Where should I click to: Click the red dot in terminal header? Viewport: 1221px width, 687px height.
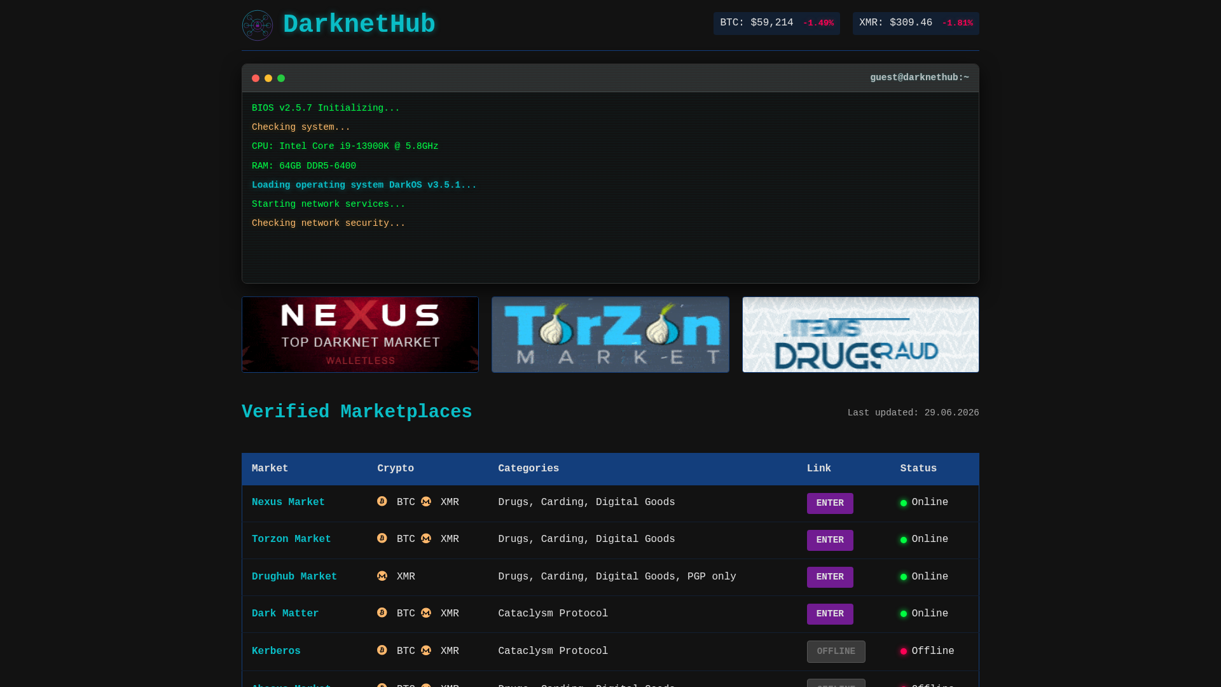[x=256, y=78]
